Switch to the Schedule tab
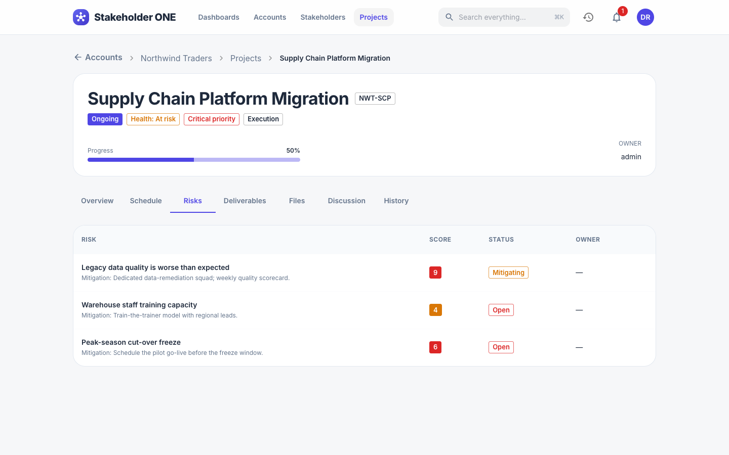The height and width of the screenshot is (455, 729). pos(146,201)
